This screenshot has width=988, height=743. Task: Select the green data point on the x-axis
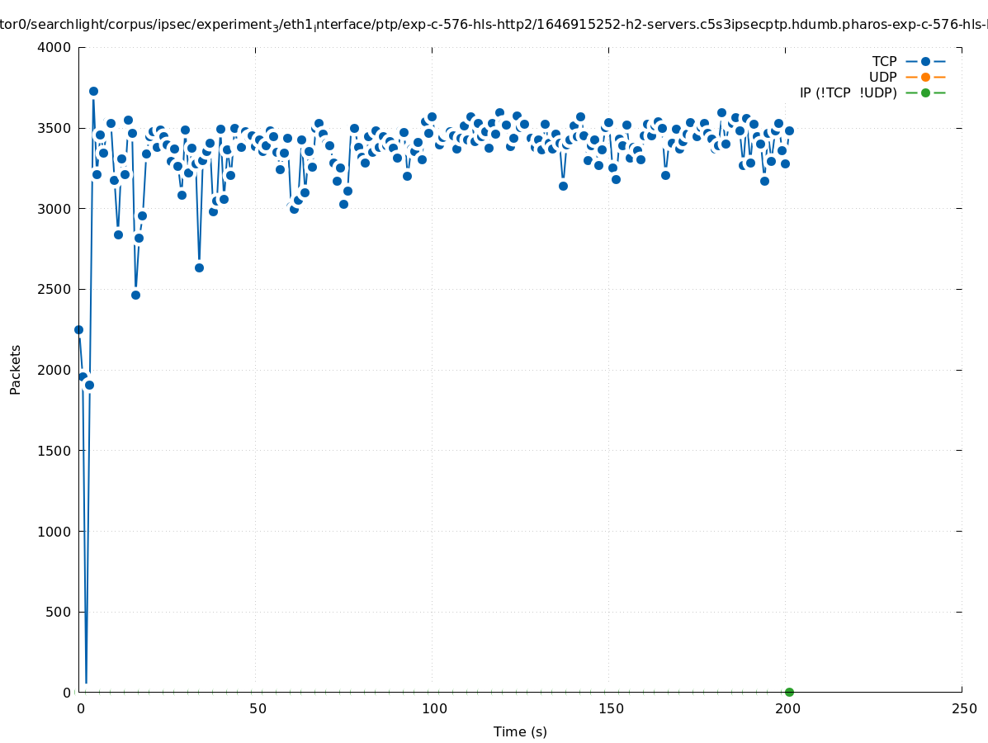coord(789,692)
